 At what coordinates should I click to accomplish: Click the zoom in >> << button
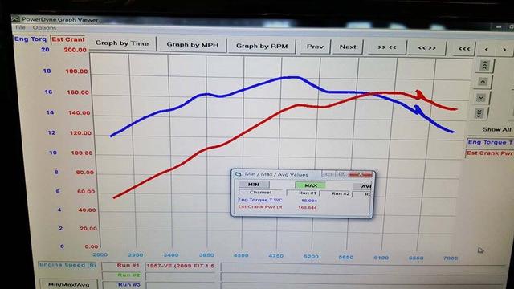[387, 47]
